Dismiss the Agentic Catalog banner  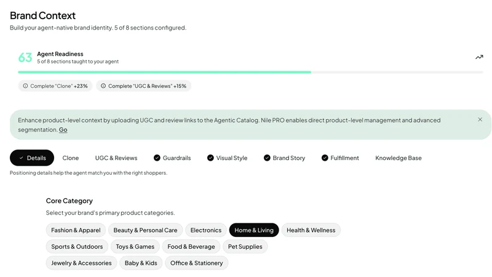coord(480,119)
